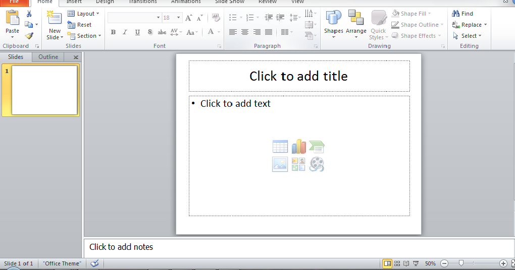Open the Section dropdown

tap(84, 36)
